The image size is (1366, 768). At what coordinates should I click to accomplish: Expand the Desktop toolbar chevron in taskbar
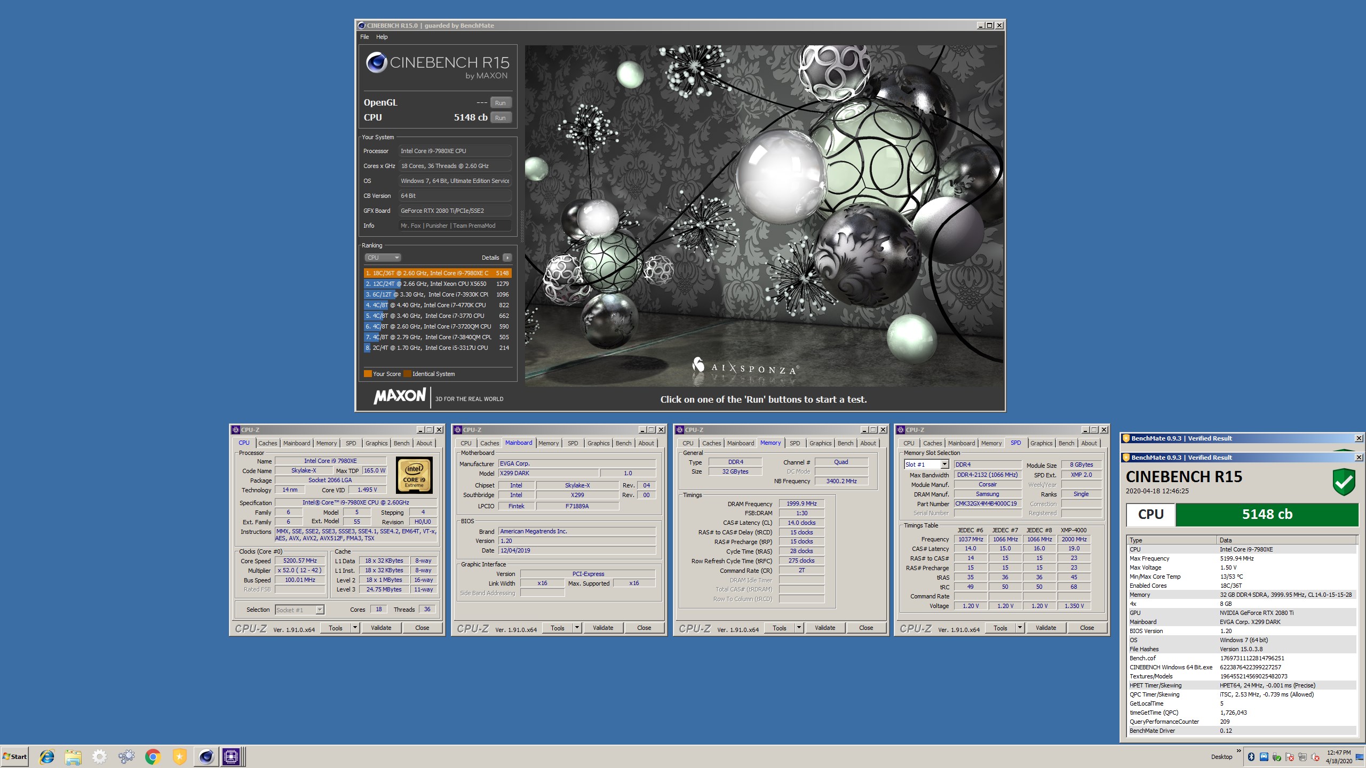(x=1238, y=751)
